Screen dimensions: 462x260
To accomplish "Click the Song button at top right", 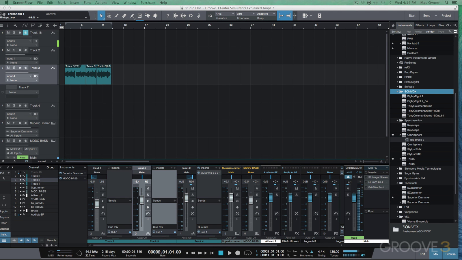I will 426,16.
